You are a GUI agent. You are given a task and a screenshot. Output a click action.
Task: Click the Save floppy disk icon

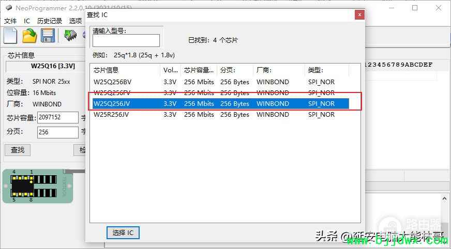(48, 36)
